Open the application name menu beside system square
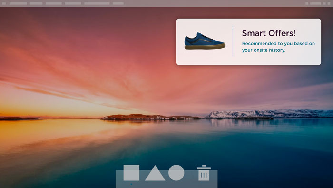The height and width of the screenshot is (188, 333). click(18, 3)
